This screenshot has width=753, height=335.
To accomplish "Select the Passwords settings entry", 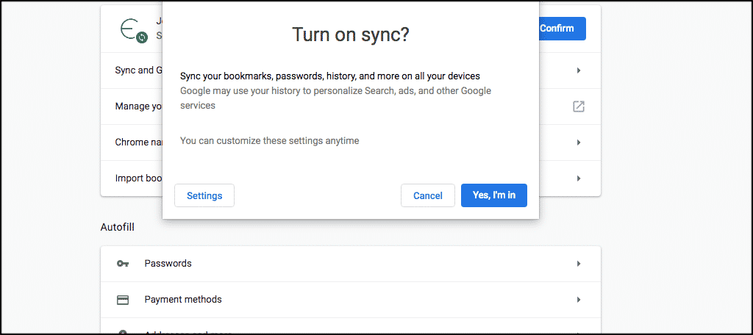I will click(351, 264).
